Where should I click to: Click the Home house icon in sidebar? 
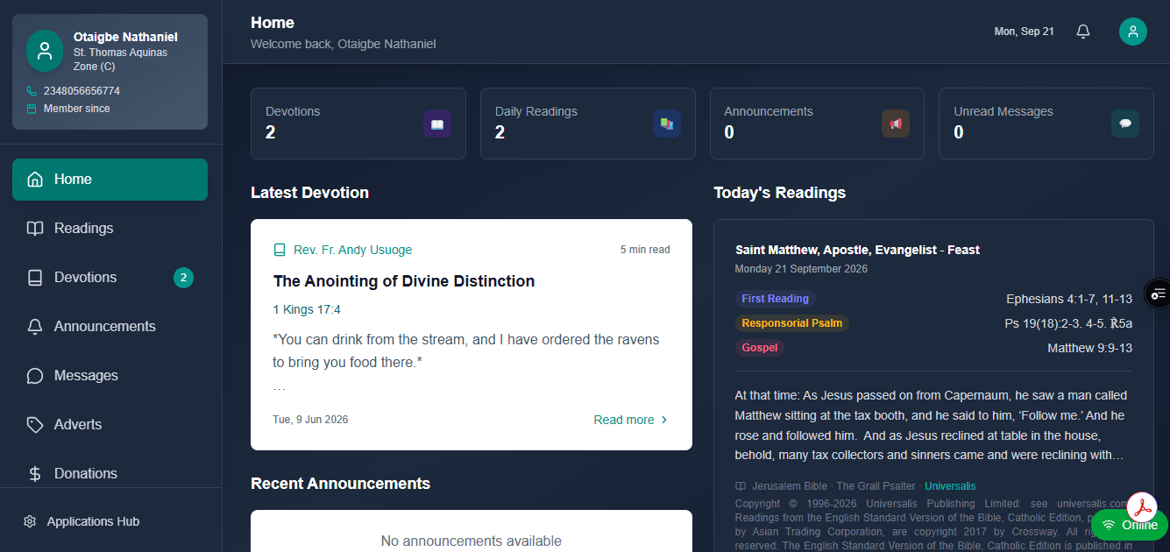click(x=35, y=180)
